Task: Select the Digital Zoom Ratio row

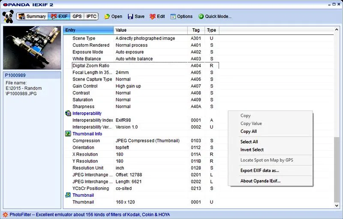Action: point(145,66)
